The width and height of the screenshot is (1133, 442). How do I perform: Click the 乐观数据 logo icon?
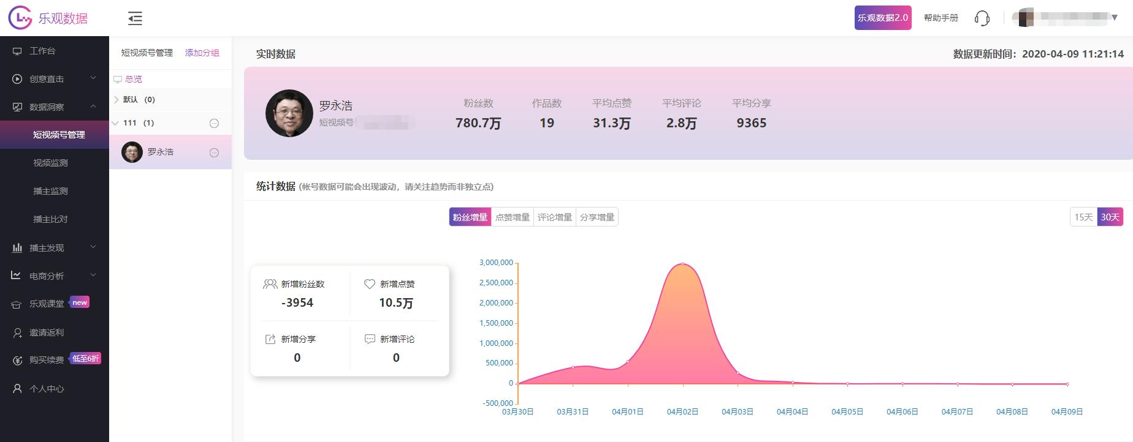[20, 18]
